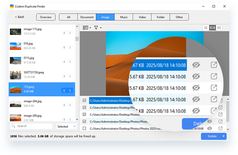
Task: Open the Delete button's dropdown arrow
Action: click(224, 136)
